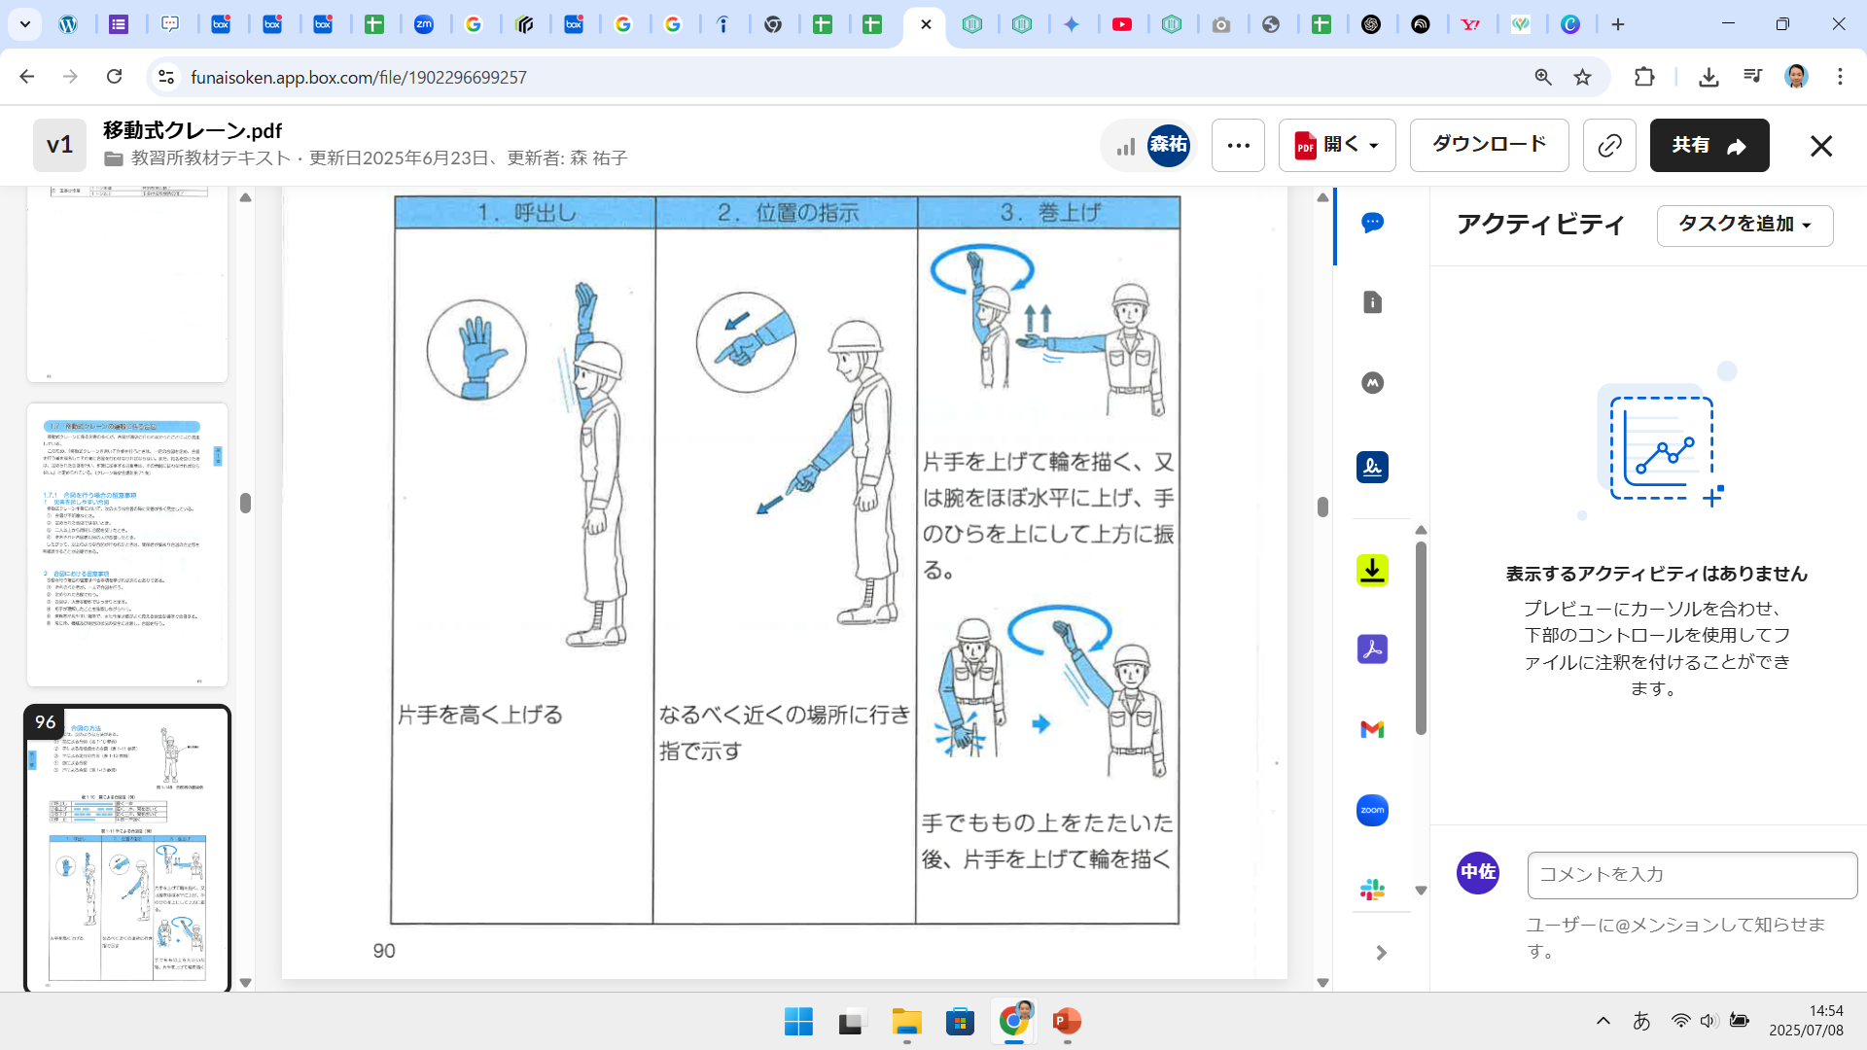Viewport: 1867px width, 1050px height.
Task: Bookmark this page with star icon
Action: click(1583, 77)
